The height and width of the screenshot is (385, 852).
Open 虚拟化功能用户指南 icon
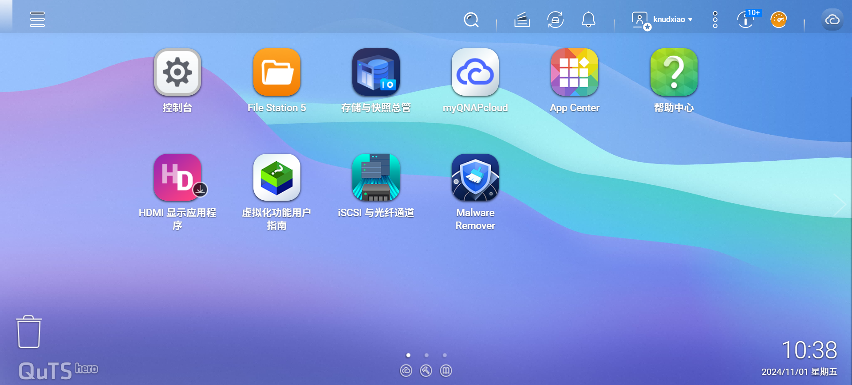[277, 177]
